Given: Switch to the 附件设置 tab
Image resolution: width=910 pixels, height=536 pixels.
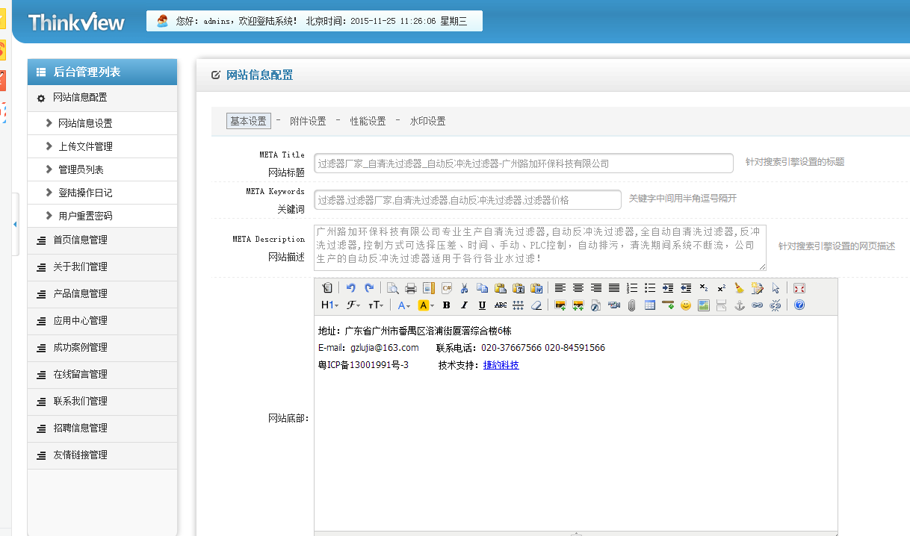Looking at the screenshot, I should 308,121.
